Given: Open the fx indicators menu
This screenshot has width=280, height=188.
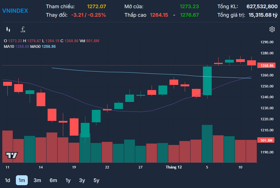Looking at the screenshot, I should tap(23, 29).
